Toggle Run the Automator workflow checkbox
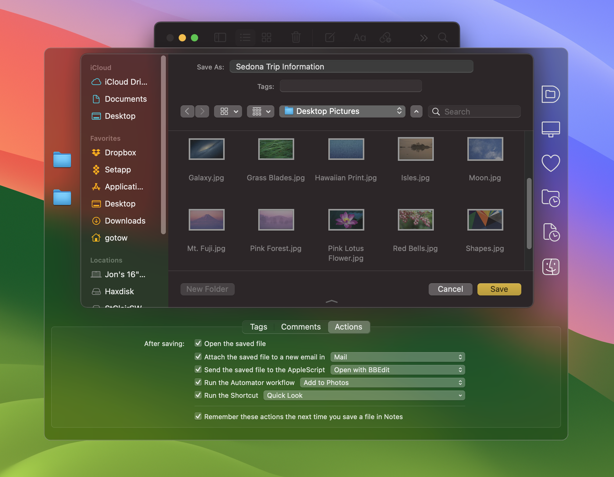 point(198,382)
